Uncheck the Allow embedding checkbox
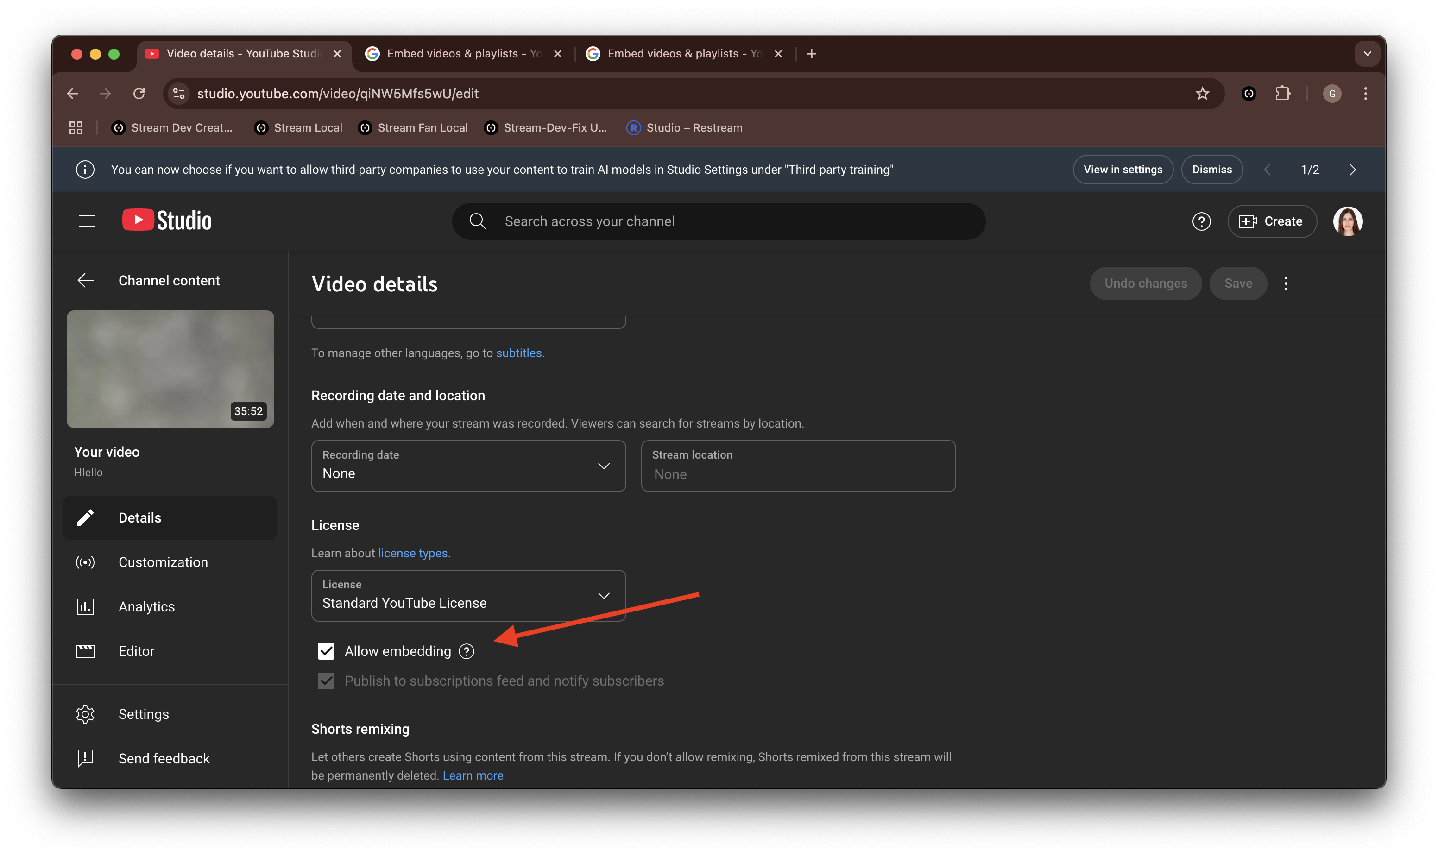 point(326,651)
